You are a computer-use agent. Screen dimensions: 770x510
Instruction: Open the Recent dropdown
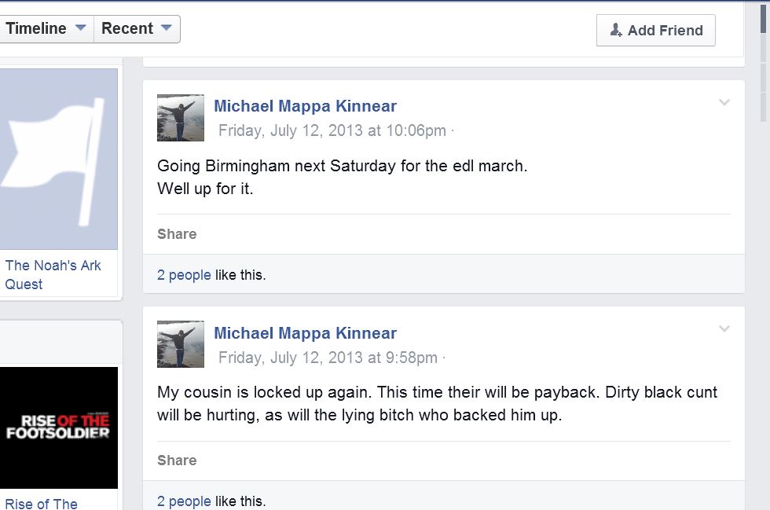[137, 29]
